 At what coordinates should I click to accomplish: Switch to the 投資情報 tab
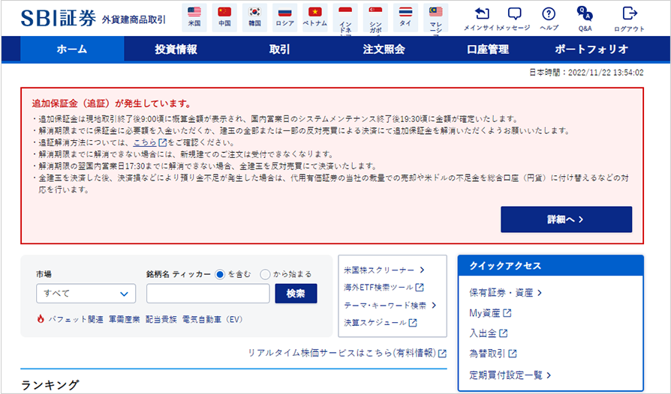[176, 49]
